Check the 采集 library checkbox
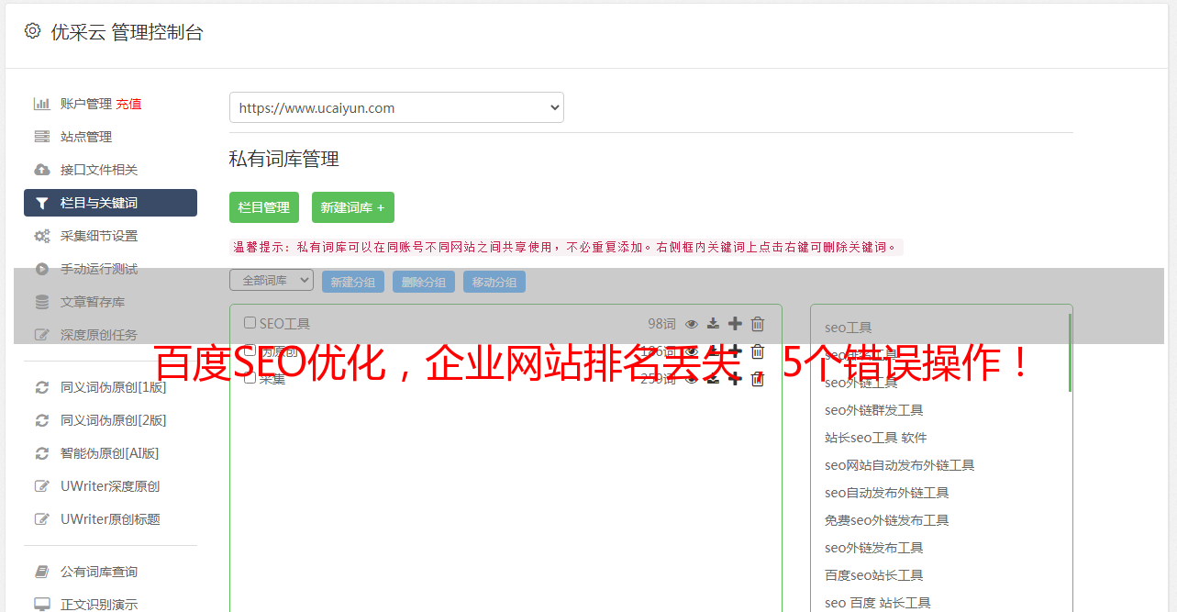1177x612 pixels. click(x=250, y=378)
